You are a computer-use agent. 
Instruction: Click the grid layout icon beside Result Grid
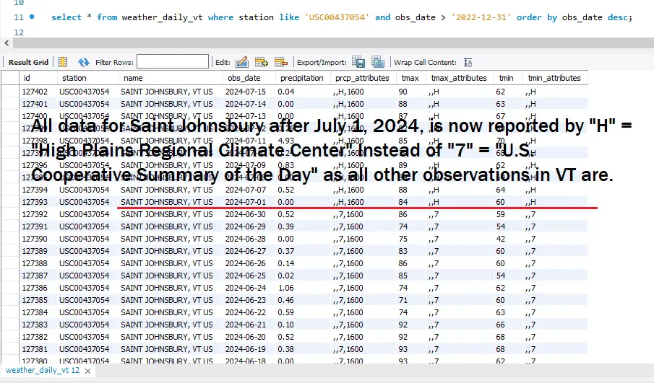tap(63, 63)
